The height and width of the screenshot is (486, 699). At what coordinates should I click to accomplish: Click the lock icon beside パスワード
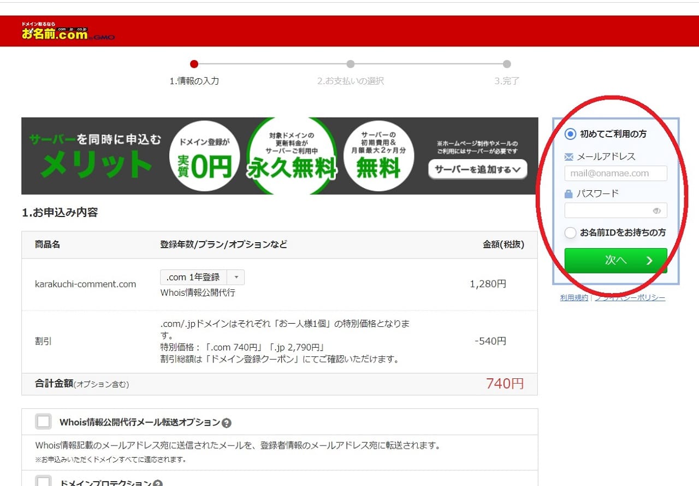[568, 194]
